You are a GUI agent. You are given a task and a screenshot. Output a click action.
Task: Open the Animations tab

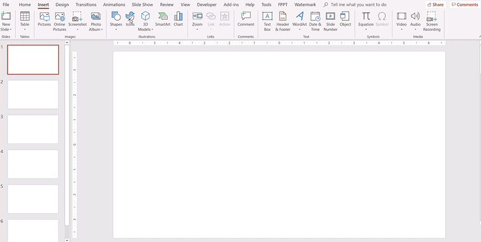(x=114, y=4)
